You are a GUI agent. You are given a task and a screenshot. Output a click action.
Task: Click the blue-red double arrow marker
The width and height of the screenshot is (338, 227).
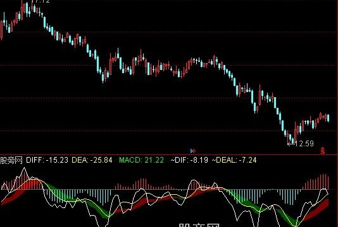pos(193,151)
